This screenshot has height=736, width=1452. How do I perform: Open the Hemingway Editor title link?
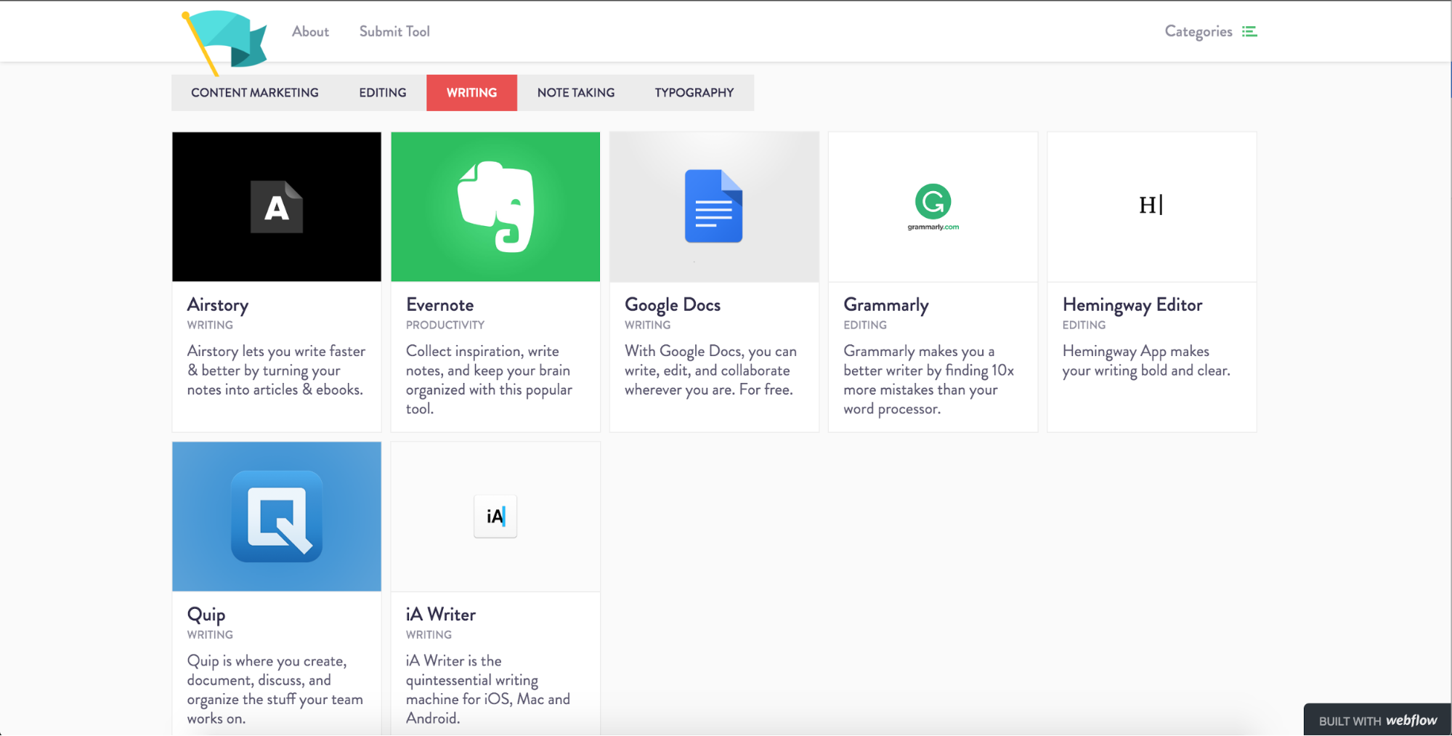click(x=1132, y=305)
